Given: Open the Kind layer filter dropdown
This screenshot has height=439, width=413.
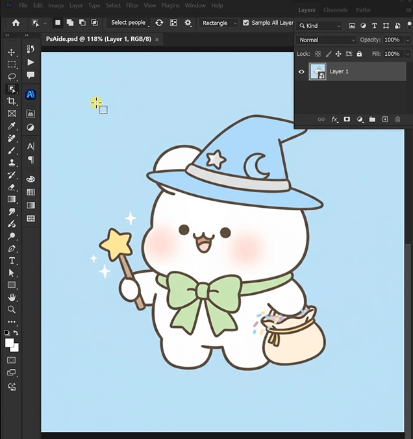Looking at the screenshot, I should coord(319,26).
